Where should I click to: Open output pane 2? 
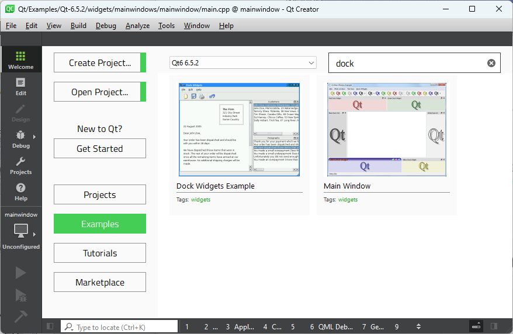click(211, 326)
